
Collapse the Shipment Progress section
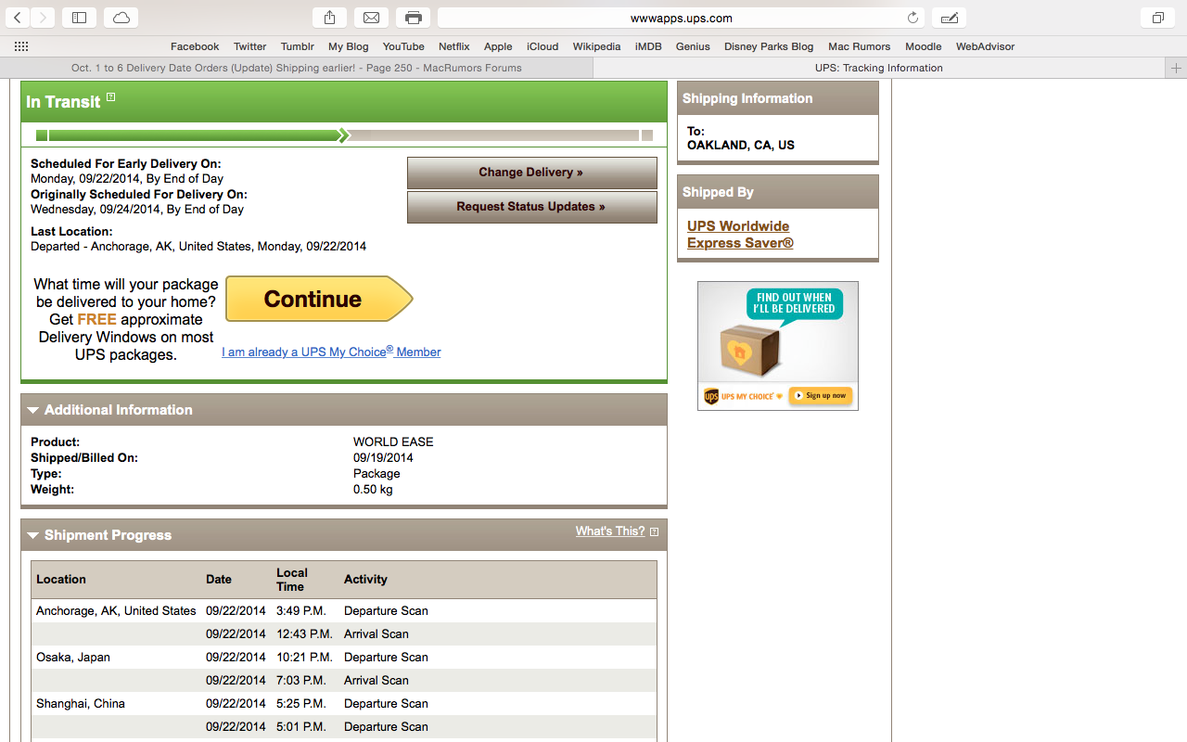coord(34,535)
